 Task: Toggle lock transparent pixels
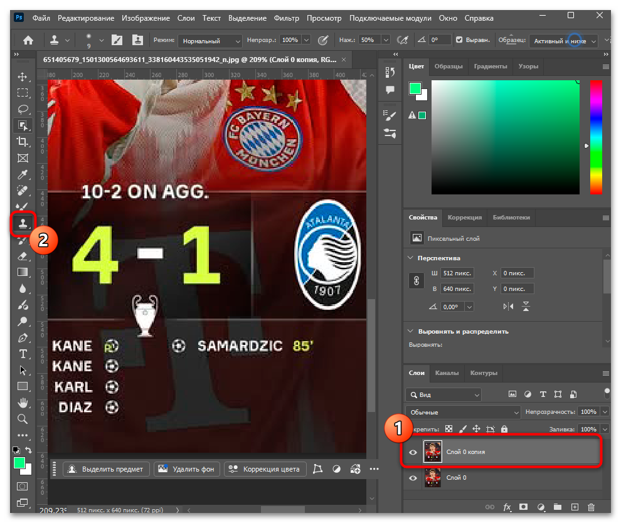point(449,429)
